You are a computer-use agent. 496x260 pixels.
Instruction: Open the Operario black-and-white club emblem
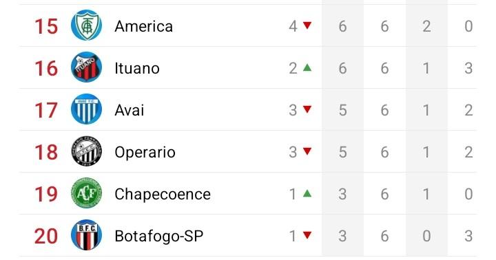(x=86, y=151)
